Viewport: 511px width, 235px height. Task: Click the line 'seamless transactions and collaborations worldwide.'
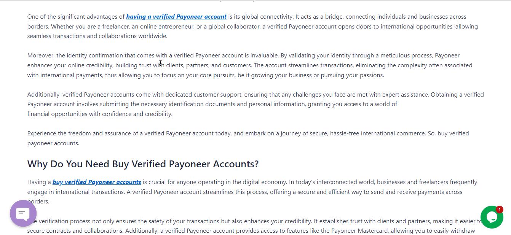coord(97,36)
